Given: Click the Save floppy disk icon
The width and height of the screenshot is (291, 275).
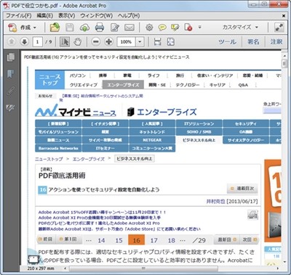Looking at the screenshot, I should point(70,28).
